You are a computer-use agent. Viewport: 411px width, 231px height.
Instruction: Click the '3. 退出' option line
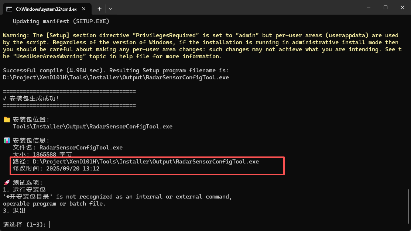(15, 211)
